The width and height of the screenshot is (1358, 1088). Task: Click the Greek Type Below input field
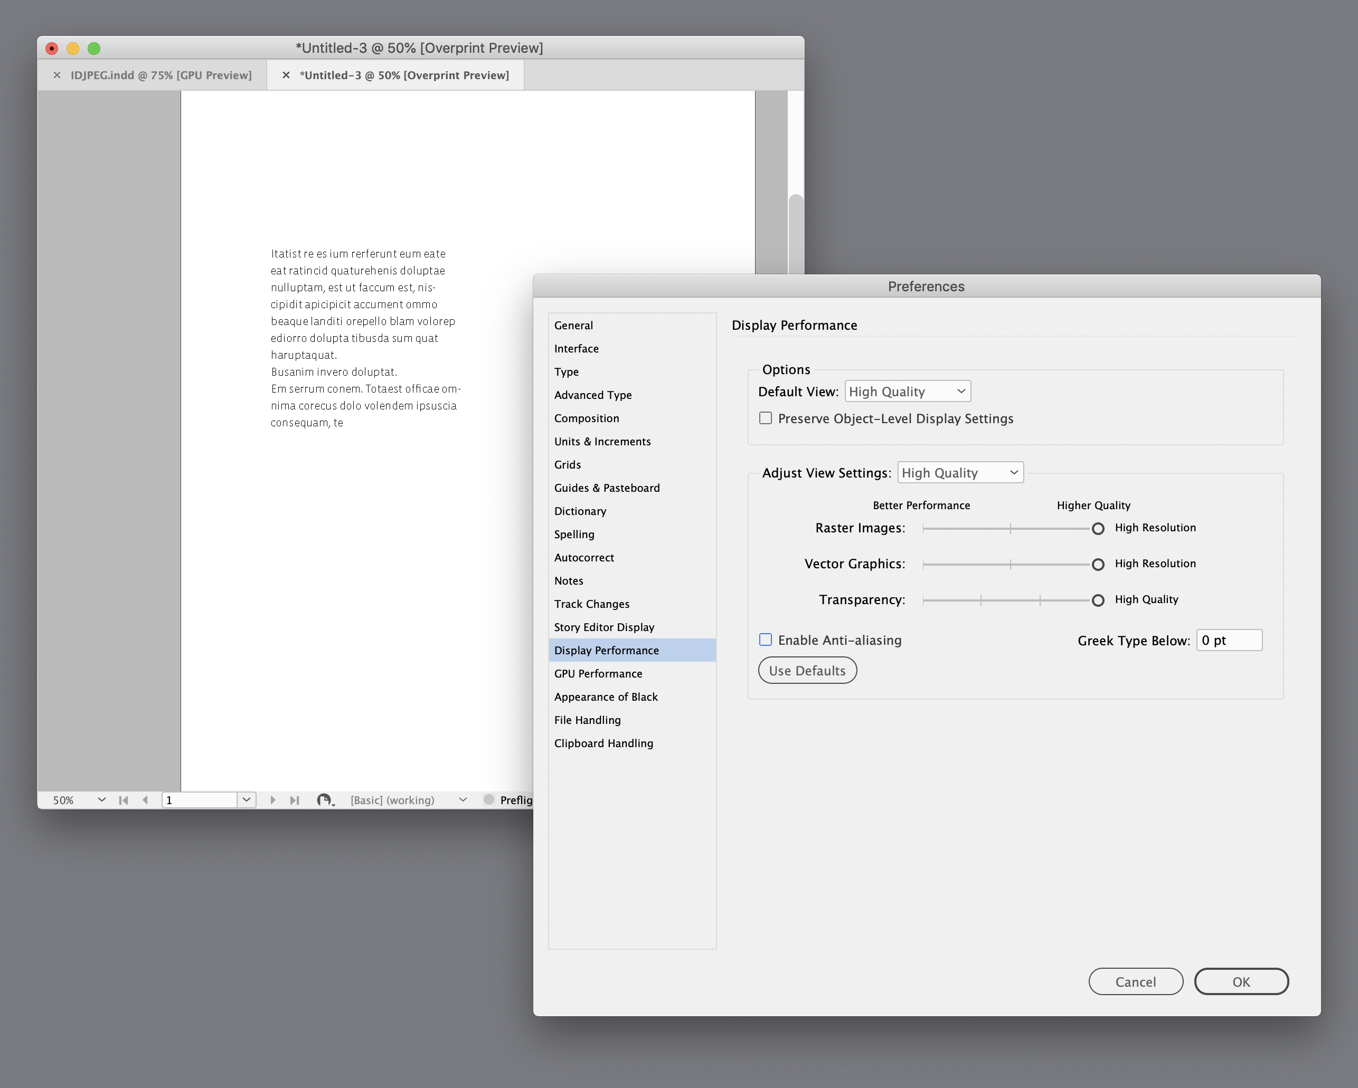coord(1228,640)
